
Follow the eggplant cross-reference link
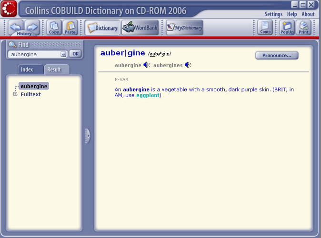tap(148, 95)
